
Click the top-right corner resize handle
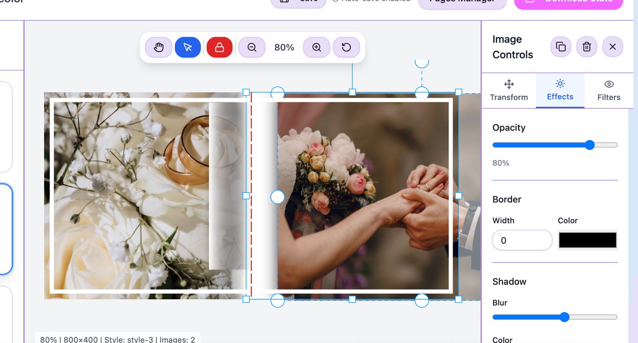459,92
